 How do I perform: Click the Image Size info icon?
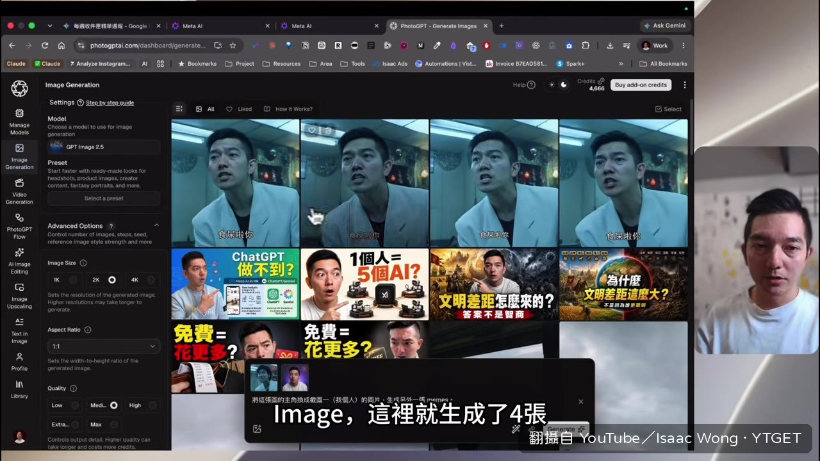coord(83,263)
